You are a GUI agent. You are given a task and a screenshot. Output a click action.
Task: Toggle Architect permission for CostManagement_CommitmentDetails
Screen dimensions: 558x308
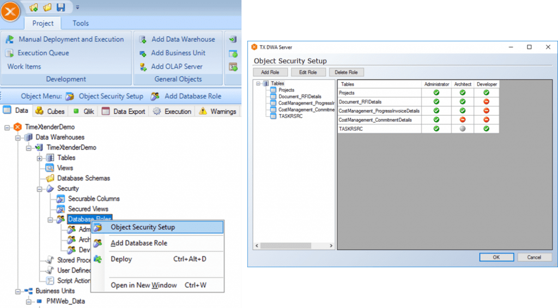[463, 119]
